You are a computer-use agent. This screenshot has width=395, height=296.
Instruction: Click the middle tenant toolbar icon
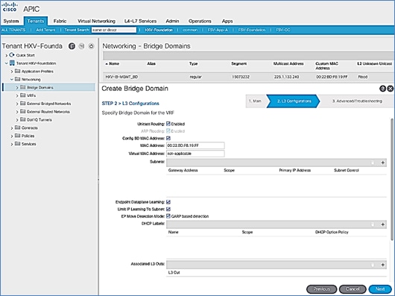82,46
